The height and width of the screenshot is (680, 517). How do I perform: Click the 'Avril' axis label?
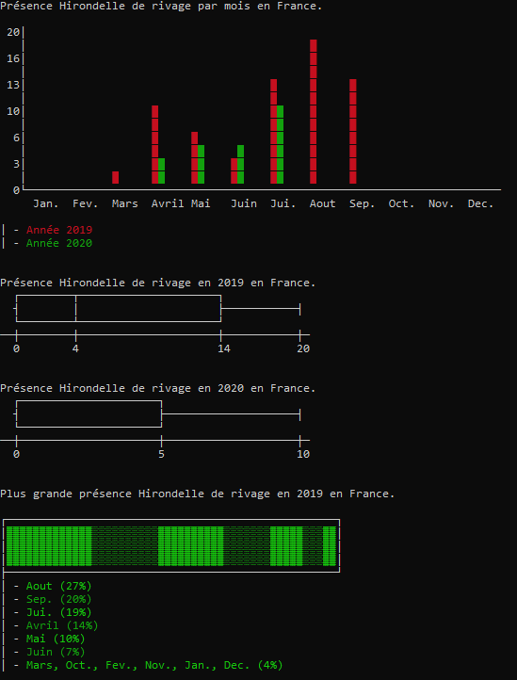pos(168,203)
